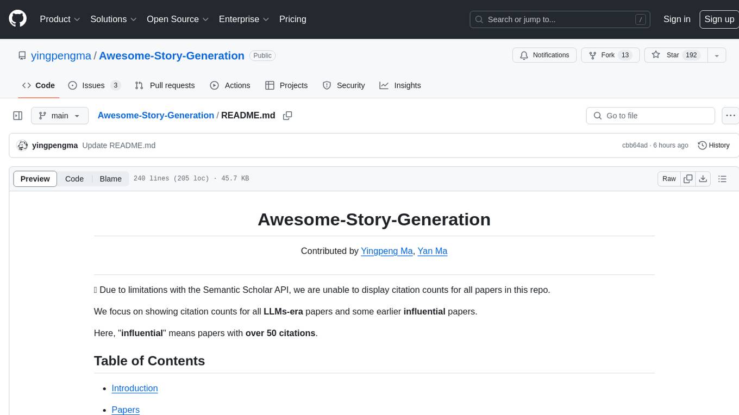Focus the Search or jump to field
Image resolution: width=739 pixels, height=415 pixels.
tap(561, 20)
